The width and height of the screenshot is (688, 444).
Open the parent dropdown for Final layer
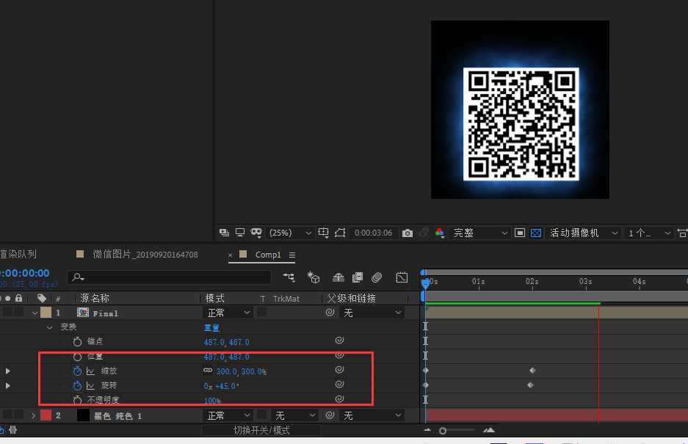pos(372,313)
